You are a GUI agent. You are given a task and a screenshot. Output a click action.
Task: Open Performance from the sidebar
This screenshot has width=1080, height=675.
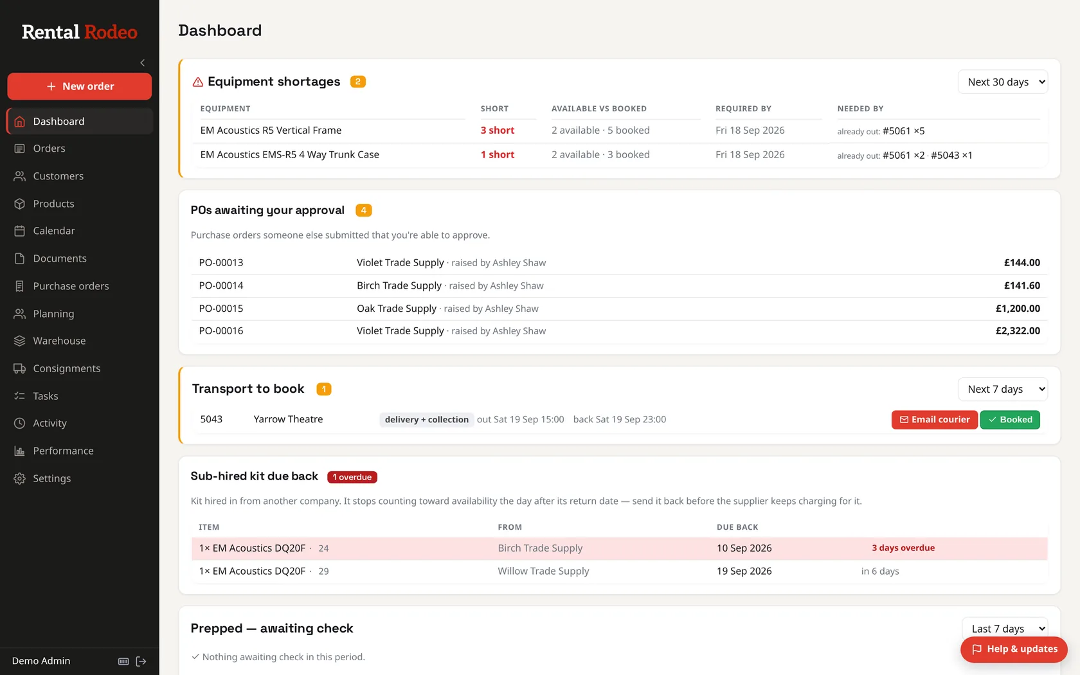point(80,451)
